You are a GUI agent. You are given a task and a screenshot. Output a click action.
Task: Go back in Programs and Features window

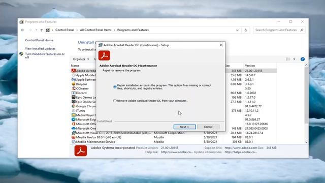pos(22,30)
